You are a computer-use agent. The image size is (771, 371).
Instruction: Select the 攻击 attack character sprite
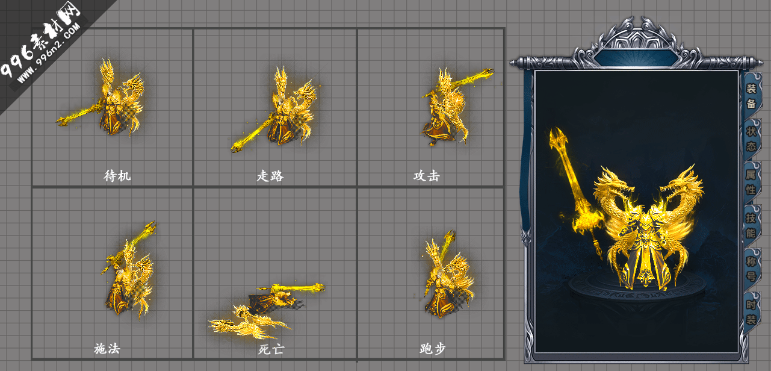coord(451,107)
